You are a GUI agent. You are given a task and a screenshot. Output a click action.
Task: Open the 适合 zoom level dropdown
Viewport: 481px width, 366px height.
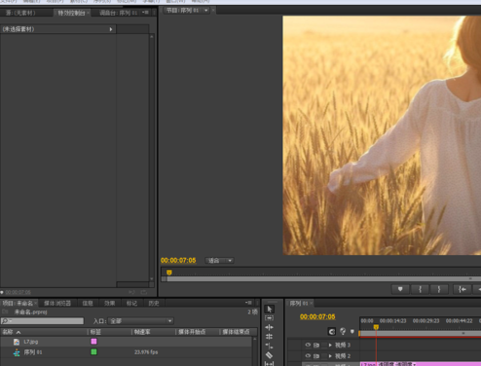click(x=219, y=261)
